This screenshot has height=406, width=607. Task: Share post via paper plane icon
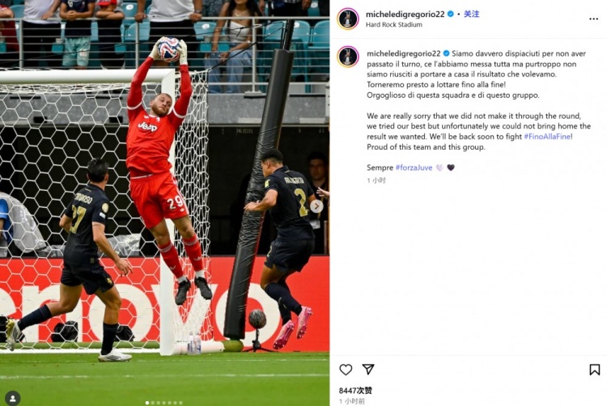click(x=368, y=370)
